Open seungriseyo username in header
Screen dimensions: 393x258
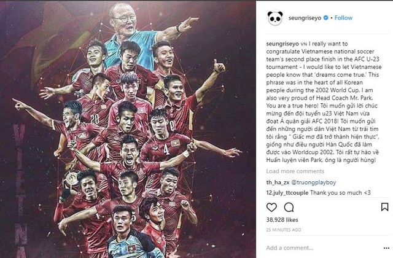point(305,18)
